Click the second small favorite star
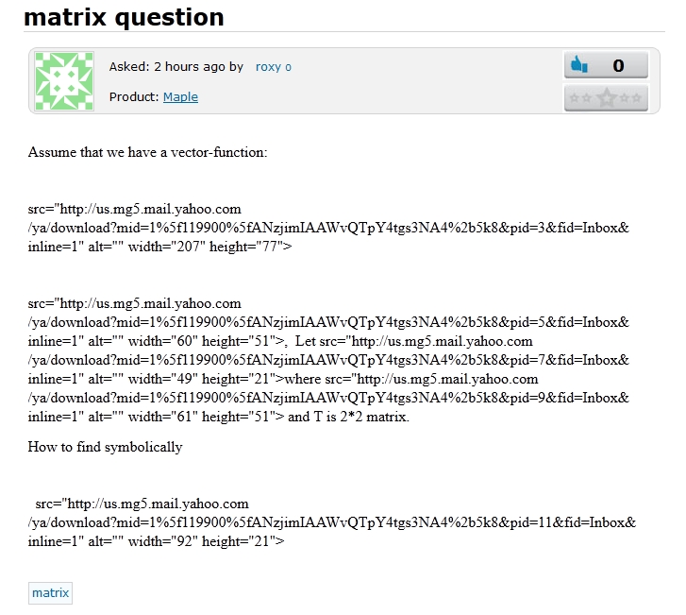 (x=586, y=97)
